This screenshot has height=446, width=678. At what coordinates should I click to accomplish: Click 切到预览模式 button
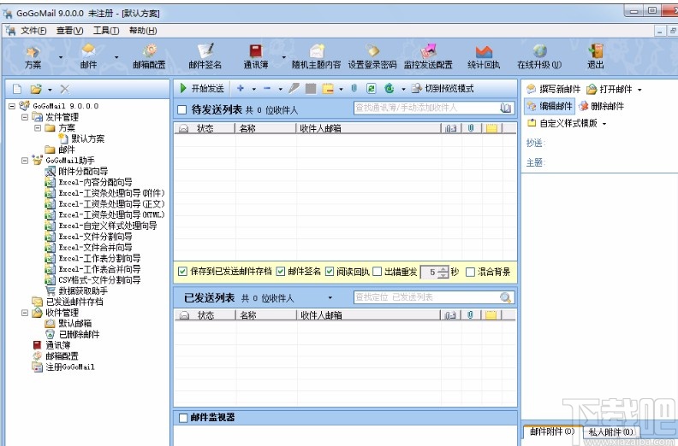click(x=443, y=88)
